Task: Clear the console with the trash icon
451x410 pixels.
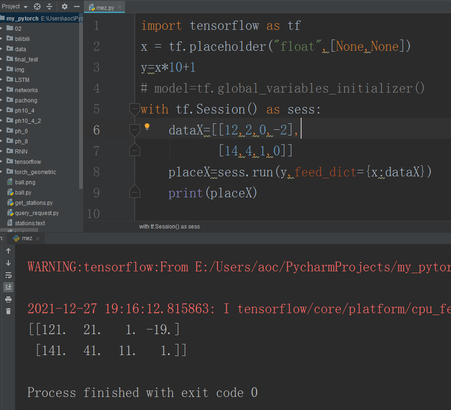Action: 8,310
